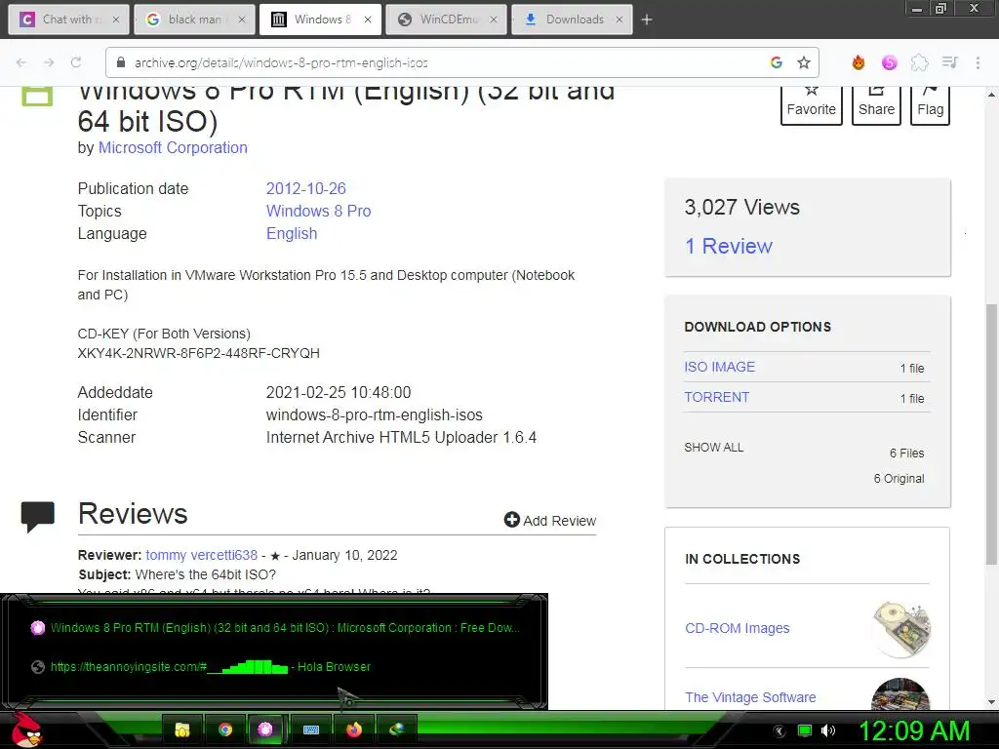Switch to the black man Google tab
This screenshot has height=749, width=999.
[x=194, y=20]
